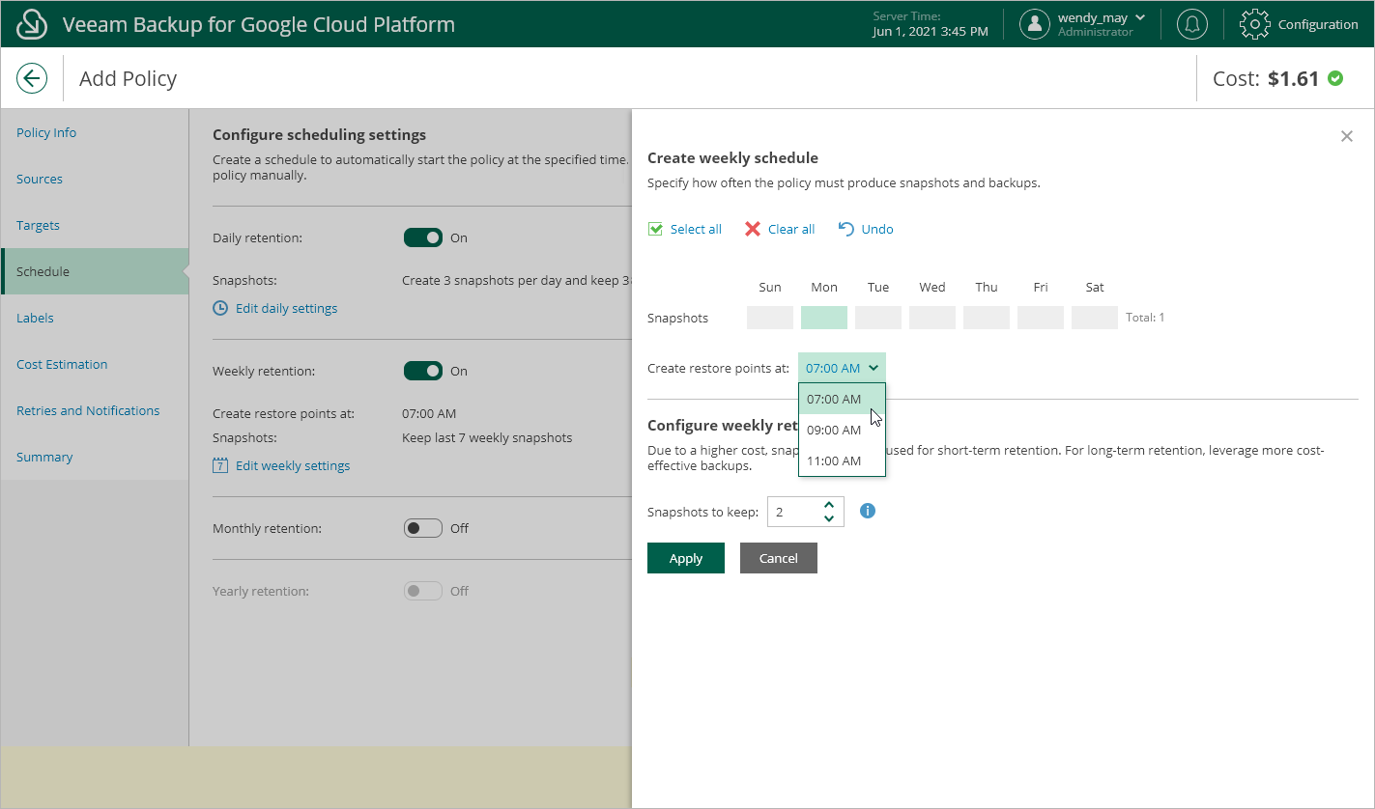
Task: Click Edit daily settings link
Action: [x=287, y=308]
